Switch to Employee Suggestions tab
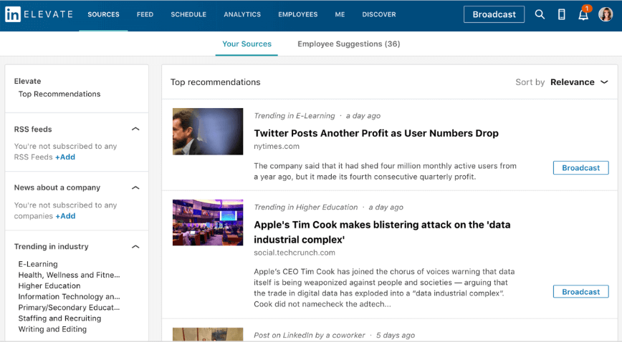The width and height of the screenshot is (622, 342). [349, 44]
